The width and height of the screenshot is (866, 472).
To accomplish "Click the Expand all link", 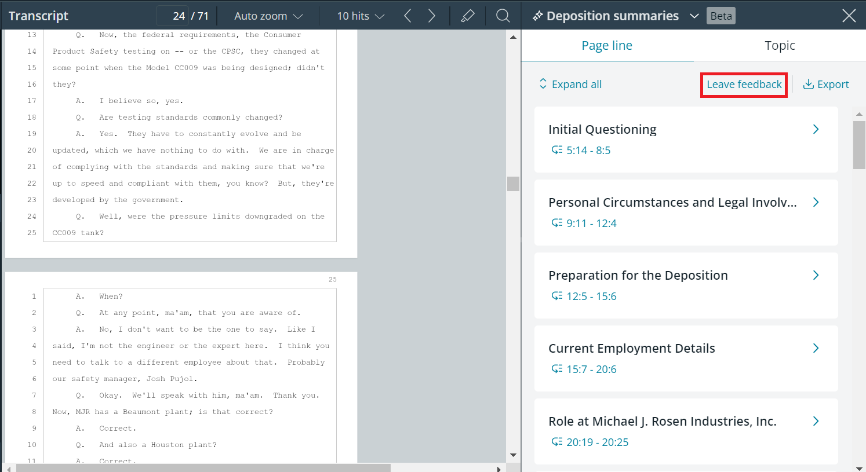I will pyautogui.click(x=577, y=84).
